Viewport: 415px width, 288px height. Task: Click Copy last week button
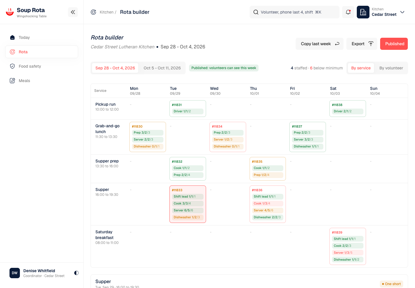(x=320, y=44)
